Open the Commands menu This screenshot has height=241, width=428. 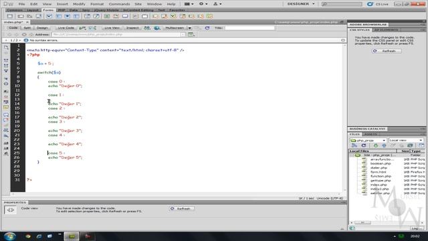[x=119, y=4]
